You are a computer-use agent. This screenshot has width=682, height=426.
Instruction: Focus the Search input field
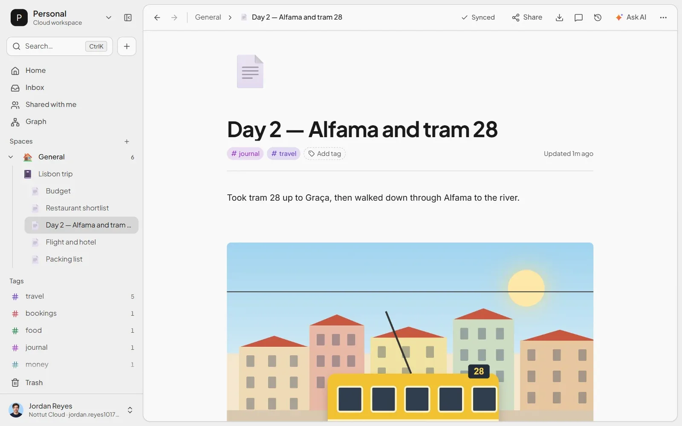(60, 46)
